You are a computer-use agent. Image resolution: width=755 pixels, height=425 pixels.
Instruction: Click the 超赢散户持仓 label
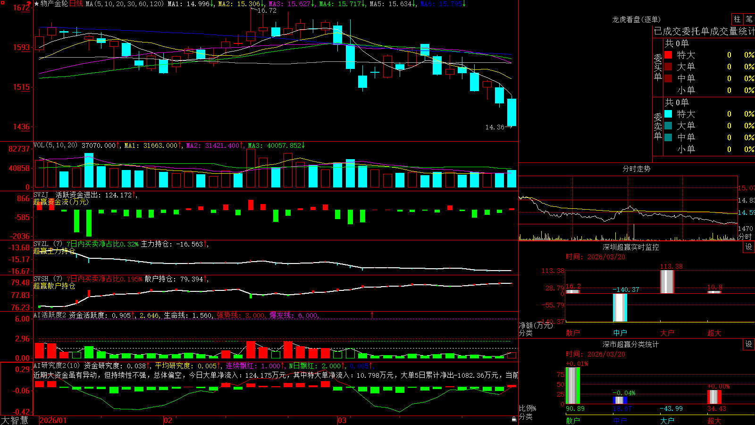click(x=54, y=286)
